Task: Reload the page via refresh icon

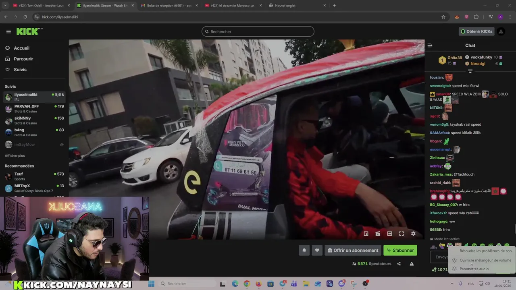Action: tap(25, 17)
